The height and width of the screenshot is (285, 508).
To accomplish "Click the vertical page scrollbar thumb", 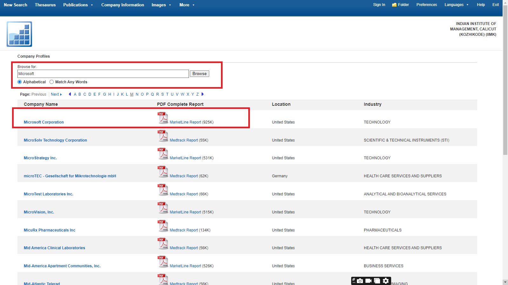I will point(505,79).
